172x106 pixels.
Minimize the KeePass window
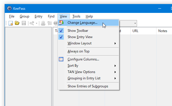click(160, 8)
